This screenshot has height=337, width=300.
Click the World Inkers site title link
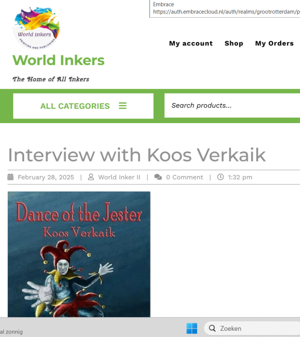coord(59,60)
